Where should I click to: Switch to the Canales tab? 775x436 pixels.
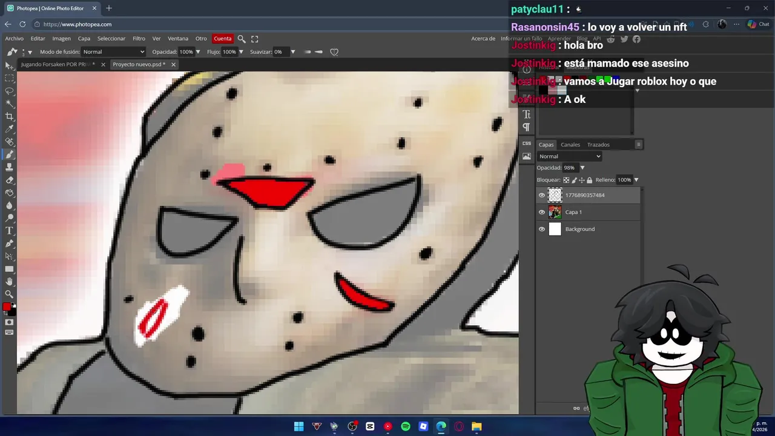[570, 145]
